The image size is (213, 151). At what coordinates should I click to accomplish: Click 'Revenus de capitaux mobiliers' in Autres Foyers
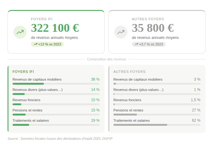138,79
